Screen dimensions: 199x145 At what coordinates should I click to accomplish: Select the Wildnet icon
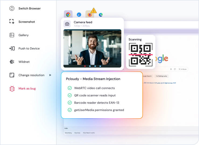12,62
